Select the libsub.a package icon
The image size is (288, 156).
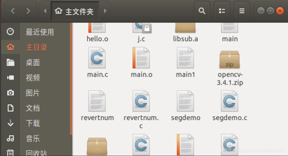coord(185,28)
